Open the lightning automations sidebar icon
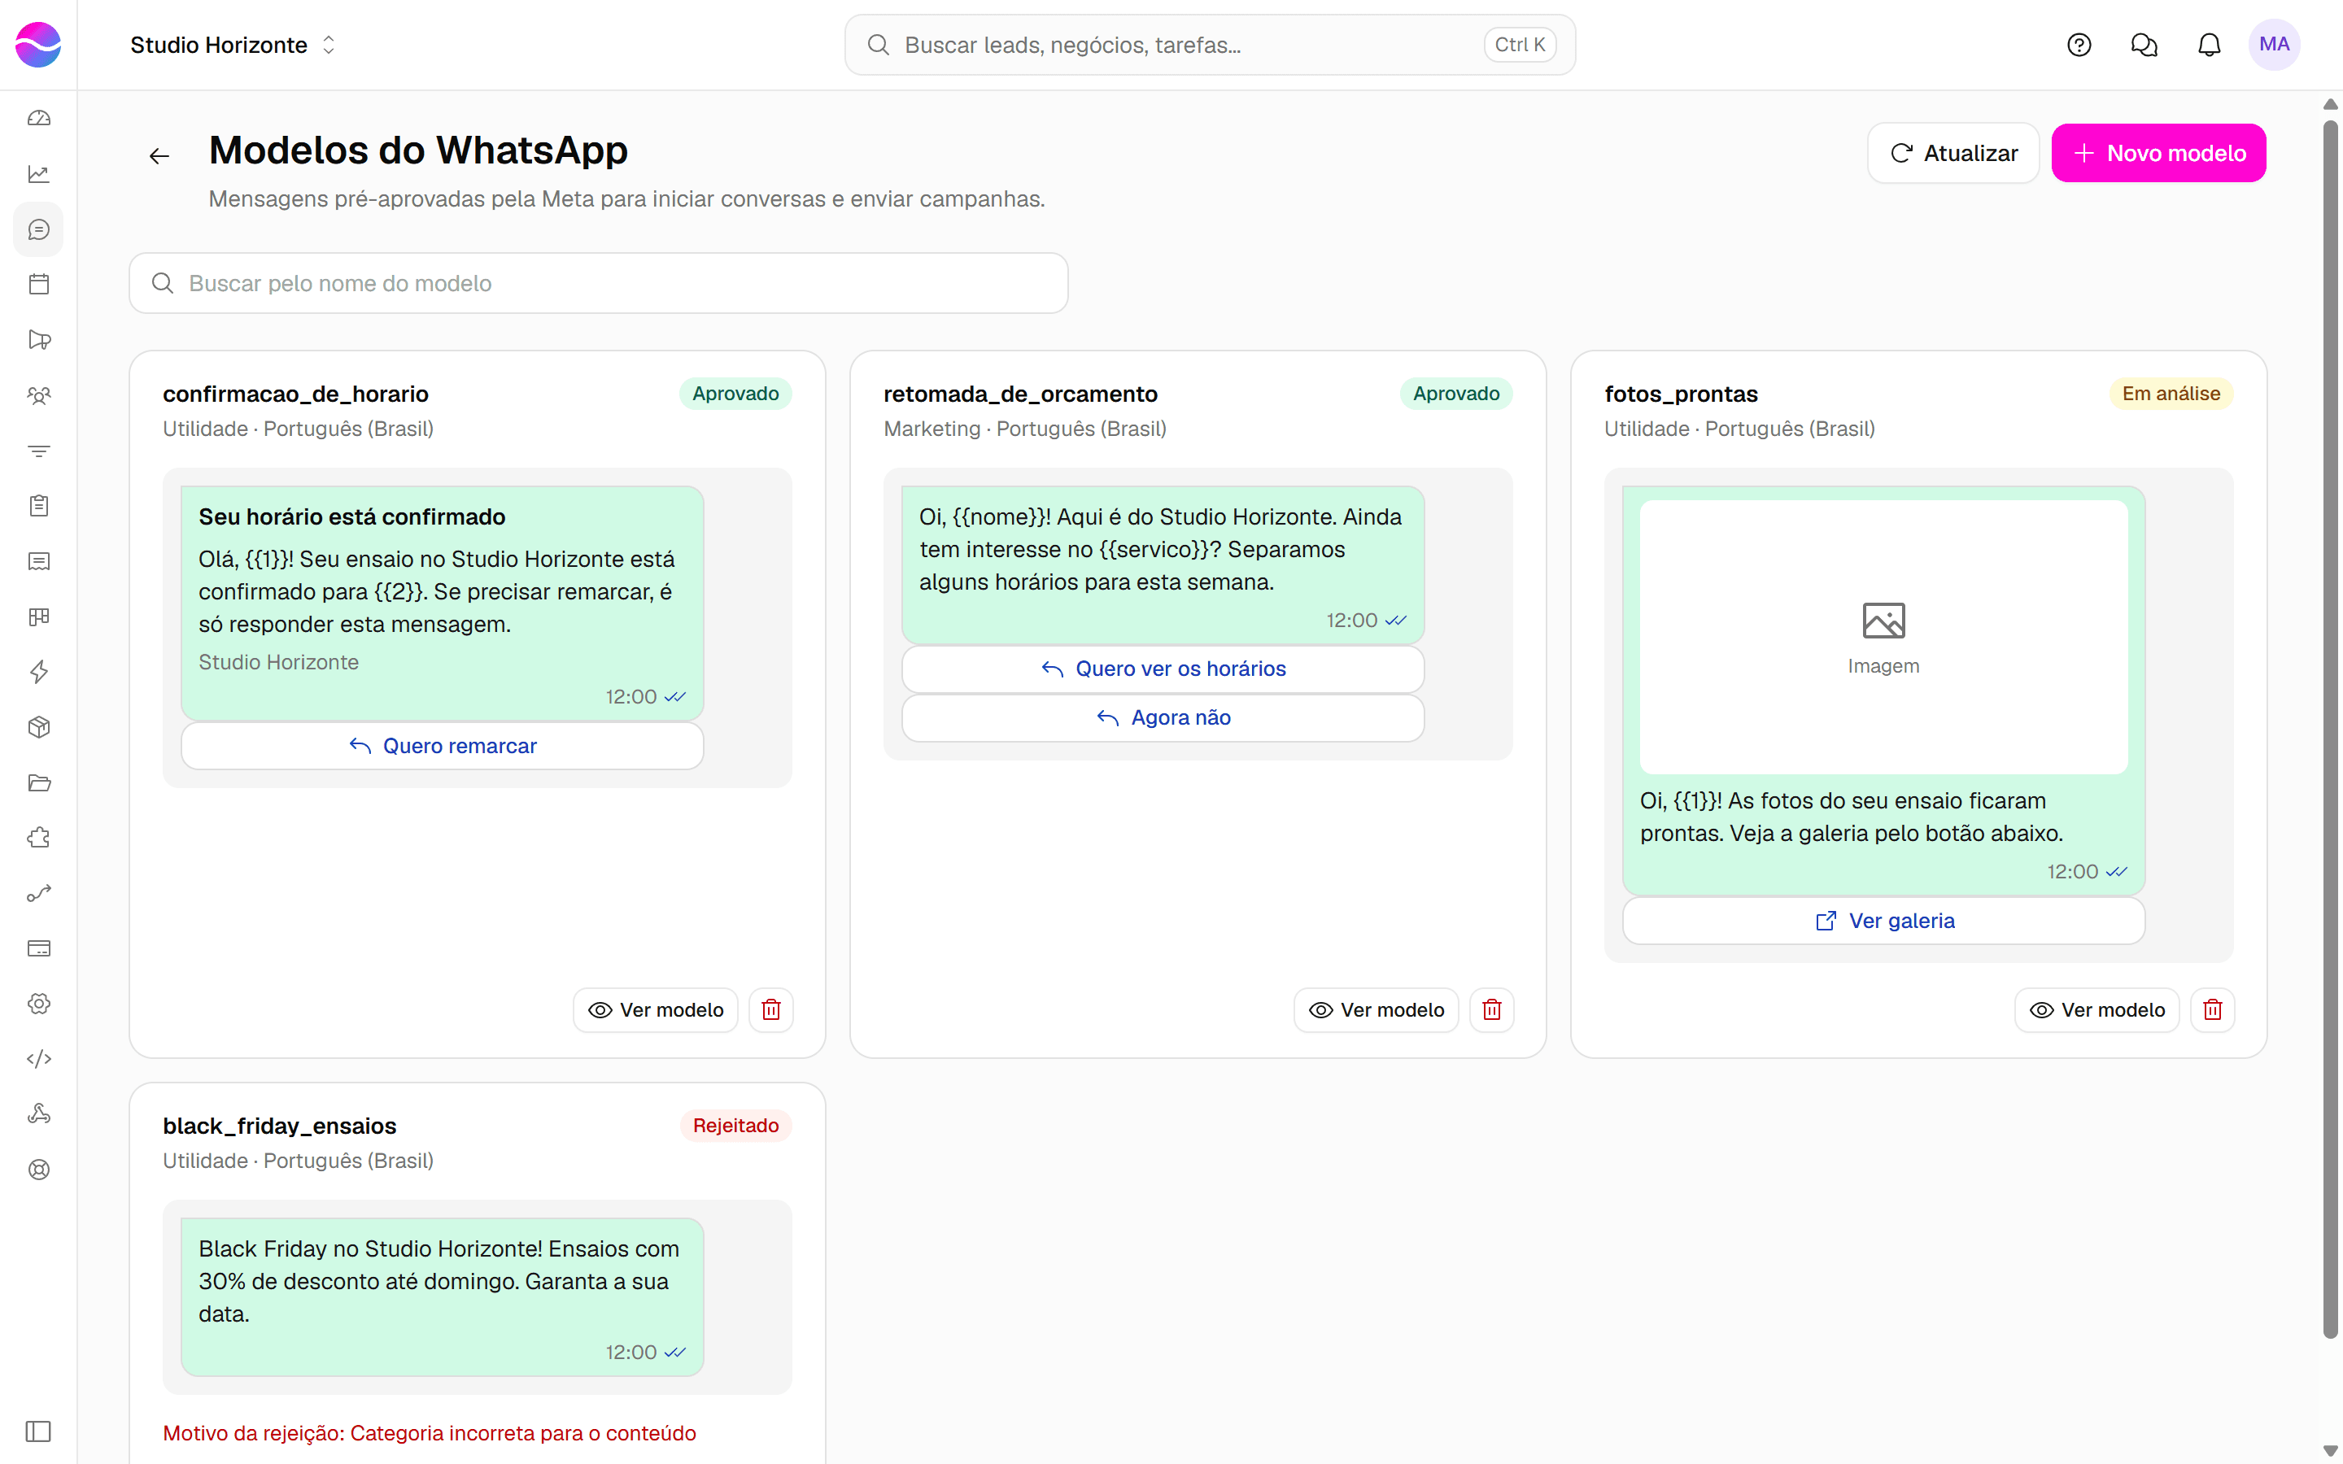 click(x=39, y=672)
